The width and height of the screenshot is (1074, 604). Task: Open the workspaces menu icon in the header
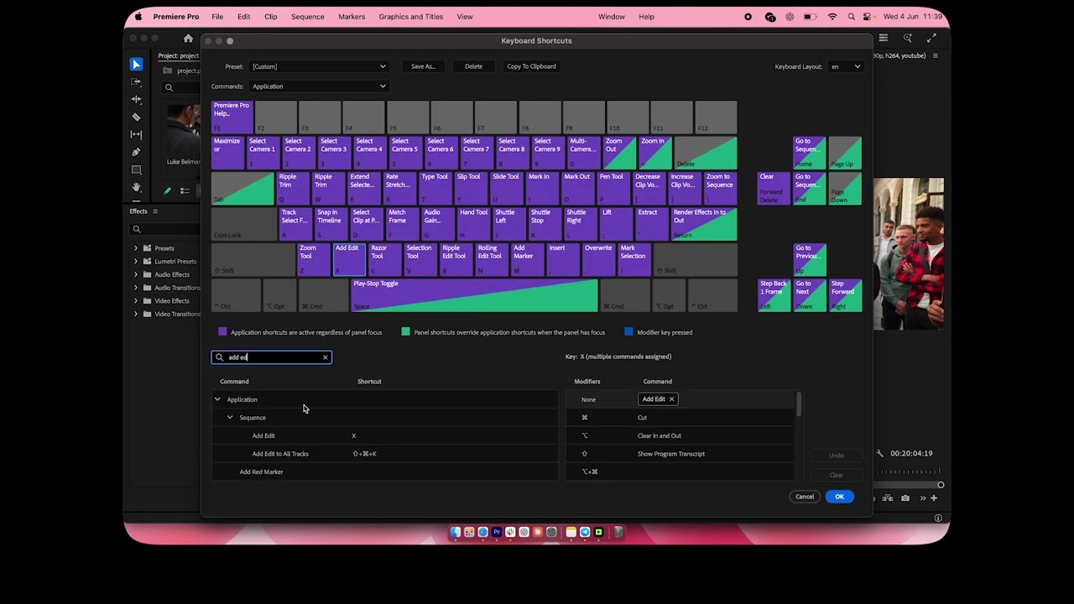coord(884,39)
